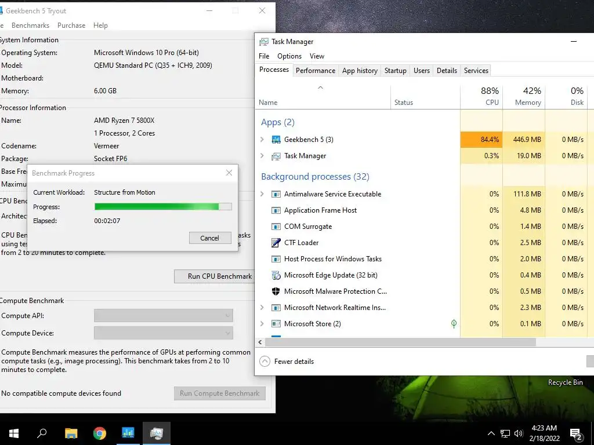
Task: Click the benchmark progress bar
Action: (163, 207)
